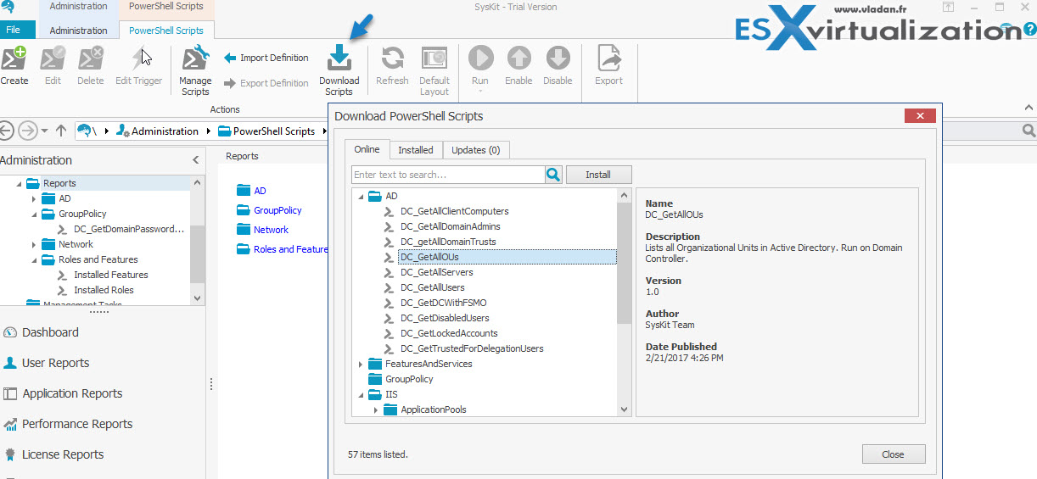Click the navigate Back arrow icon
Viewport: 1037px width, 479px height.
point(7,131)
